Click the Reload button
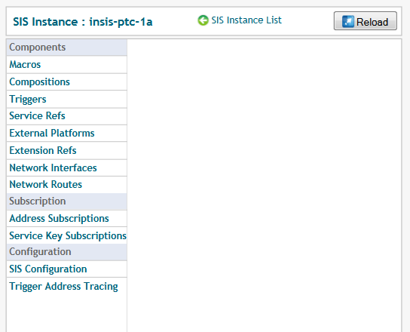410x332 pixels. 366,21
